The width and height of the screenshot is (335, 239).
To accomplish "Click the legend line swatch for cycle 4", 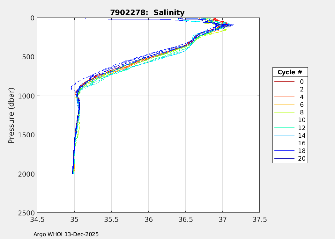I will [284, 97].
